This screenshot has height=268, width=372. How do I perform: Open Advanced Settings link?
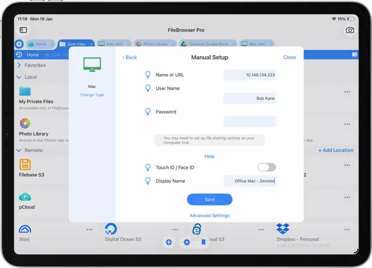[209, 215]
